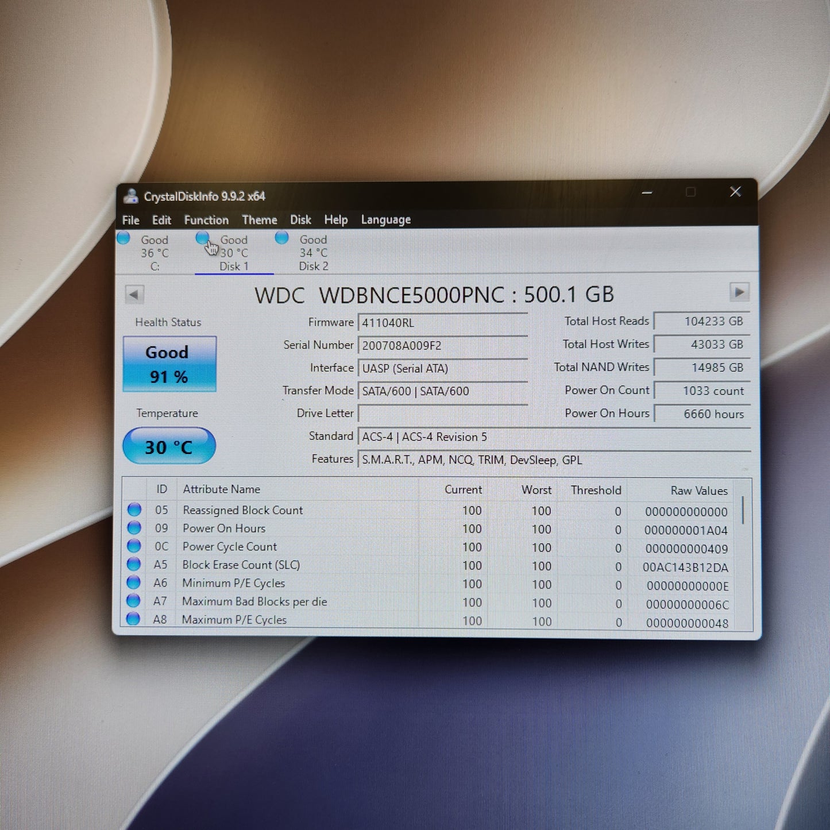Open the Language menu

coord(386,220)
